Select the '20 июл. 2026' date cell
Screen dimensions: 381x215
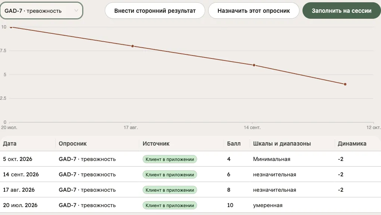click(x=20, y=205)
